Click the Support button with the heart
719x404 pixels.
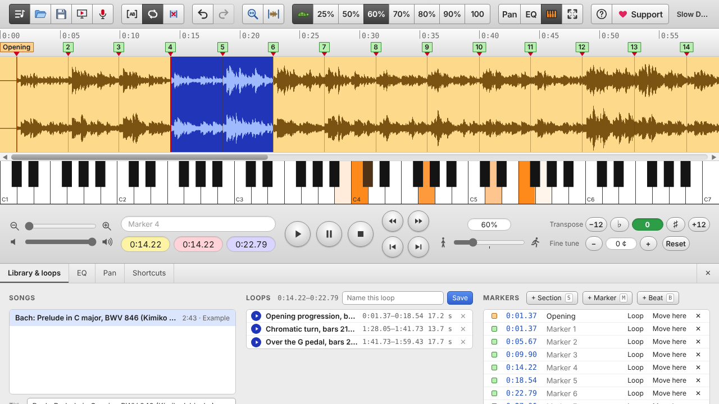click(x=640, y=14)
